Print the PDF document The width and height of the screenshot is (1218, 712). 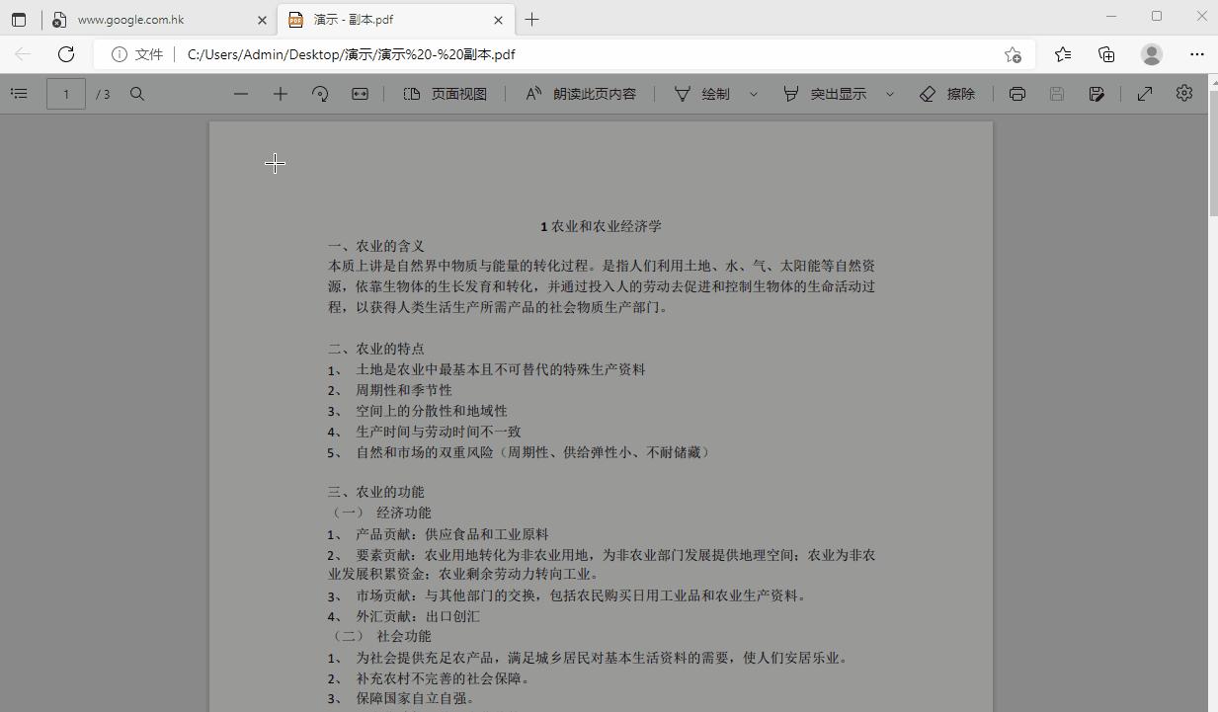[1016, 93]
